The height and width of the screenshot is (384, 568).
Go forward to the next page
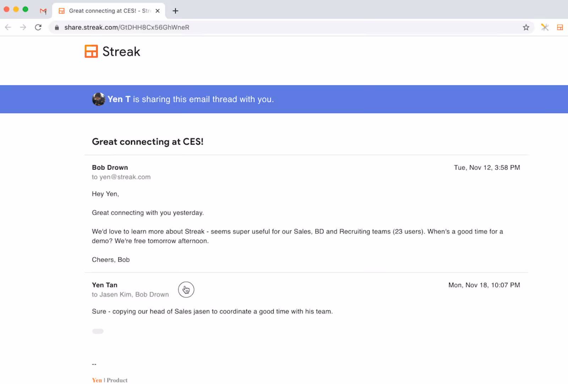pyautogui.click(x=23, y=27)
